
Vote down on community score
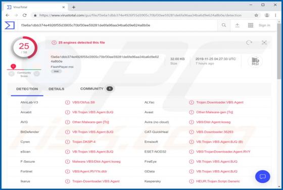tap(11, 74)
